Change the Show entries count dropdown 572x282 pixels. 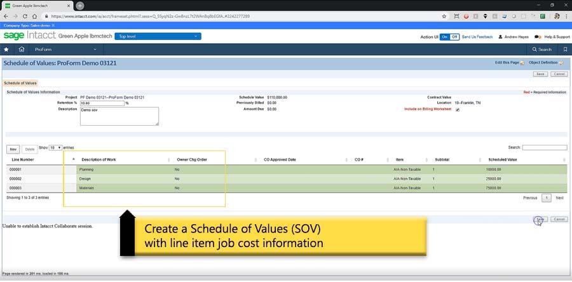[x=55, y=147]
